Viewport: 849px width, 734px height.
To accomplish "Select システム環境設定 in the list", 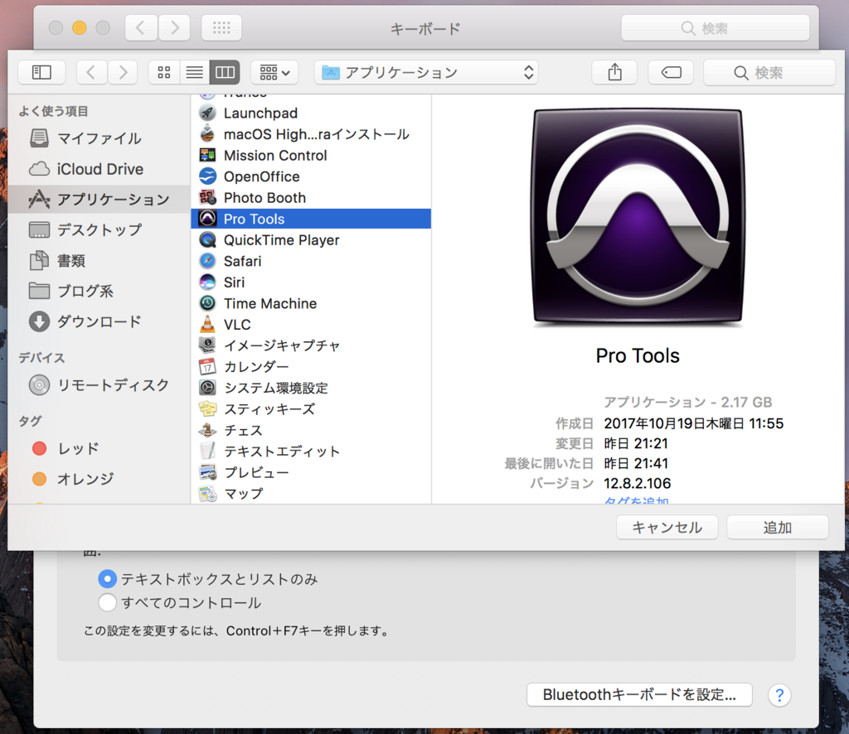I will (x=311, y=388).
